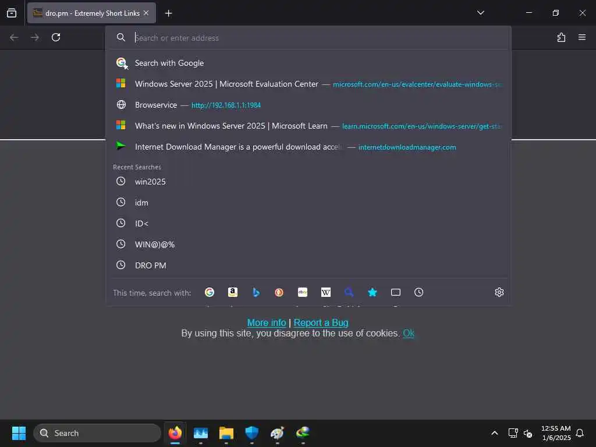Viewport: 596px width, 447px height.
Task: Open File Explorer from taskbar
Action: click(226, 433)
